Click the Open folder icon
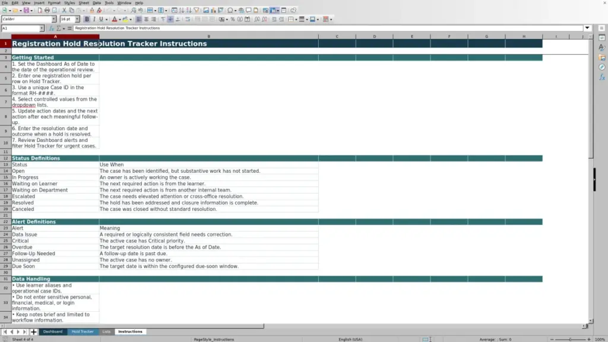The width and height of the screenshot is (608, 342). click(15, 11)
